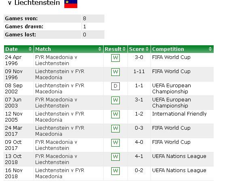Click the W badge for 16 Nov 2018 match
Screen dimensions: 225x183
(115, 171)
